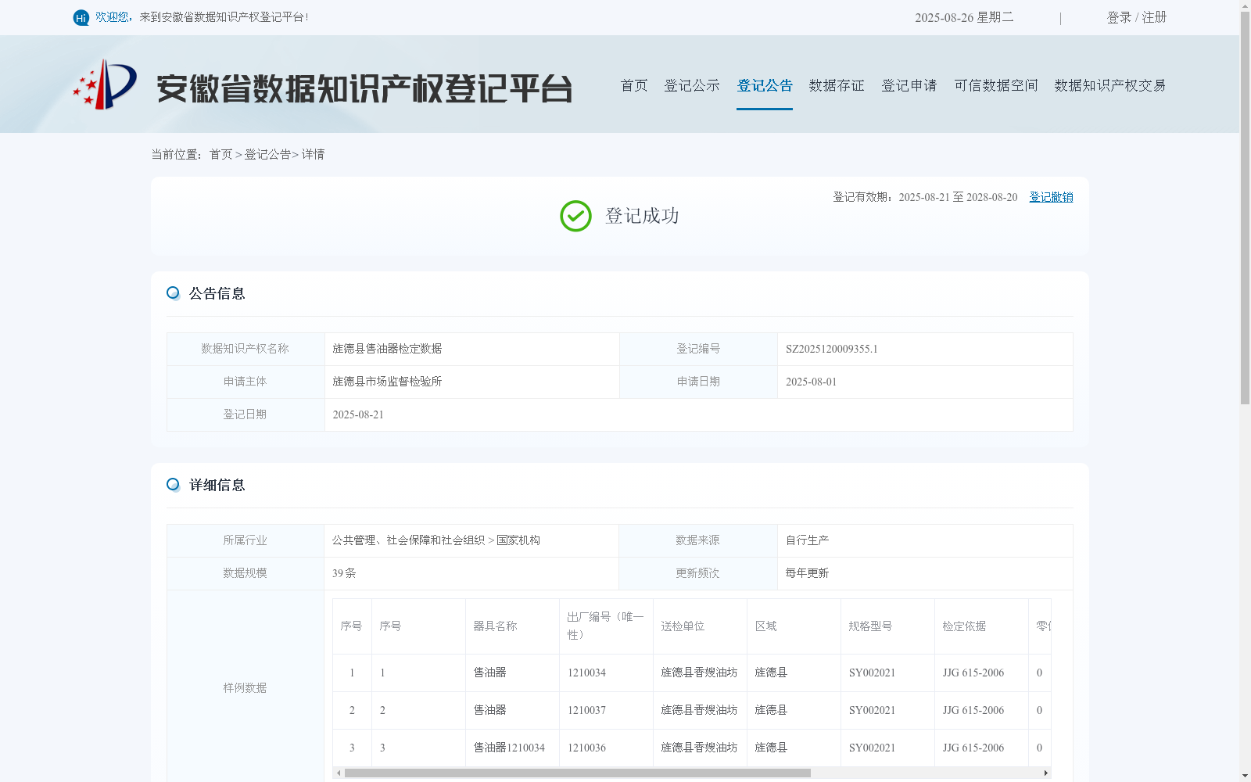Click the 公告信息 section bullet icon
Image resolution: width=1251 pixels, height=782 pixels.
[173, 293]
